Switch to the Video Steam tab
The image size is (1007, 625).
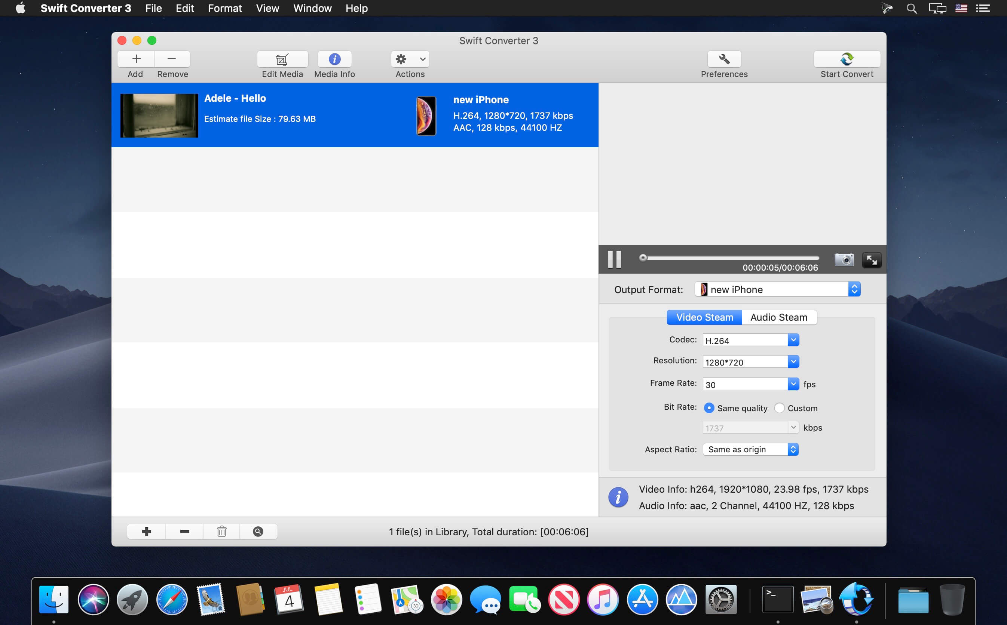point(704,317)
